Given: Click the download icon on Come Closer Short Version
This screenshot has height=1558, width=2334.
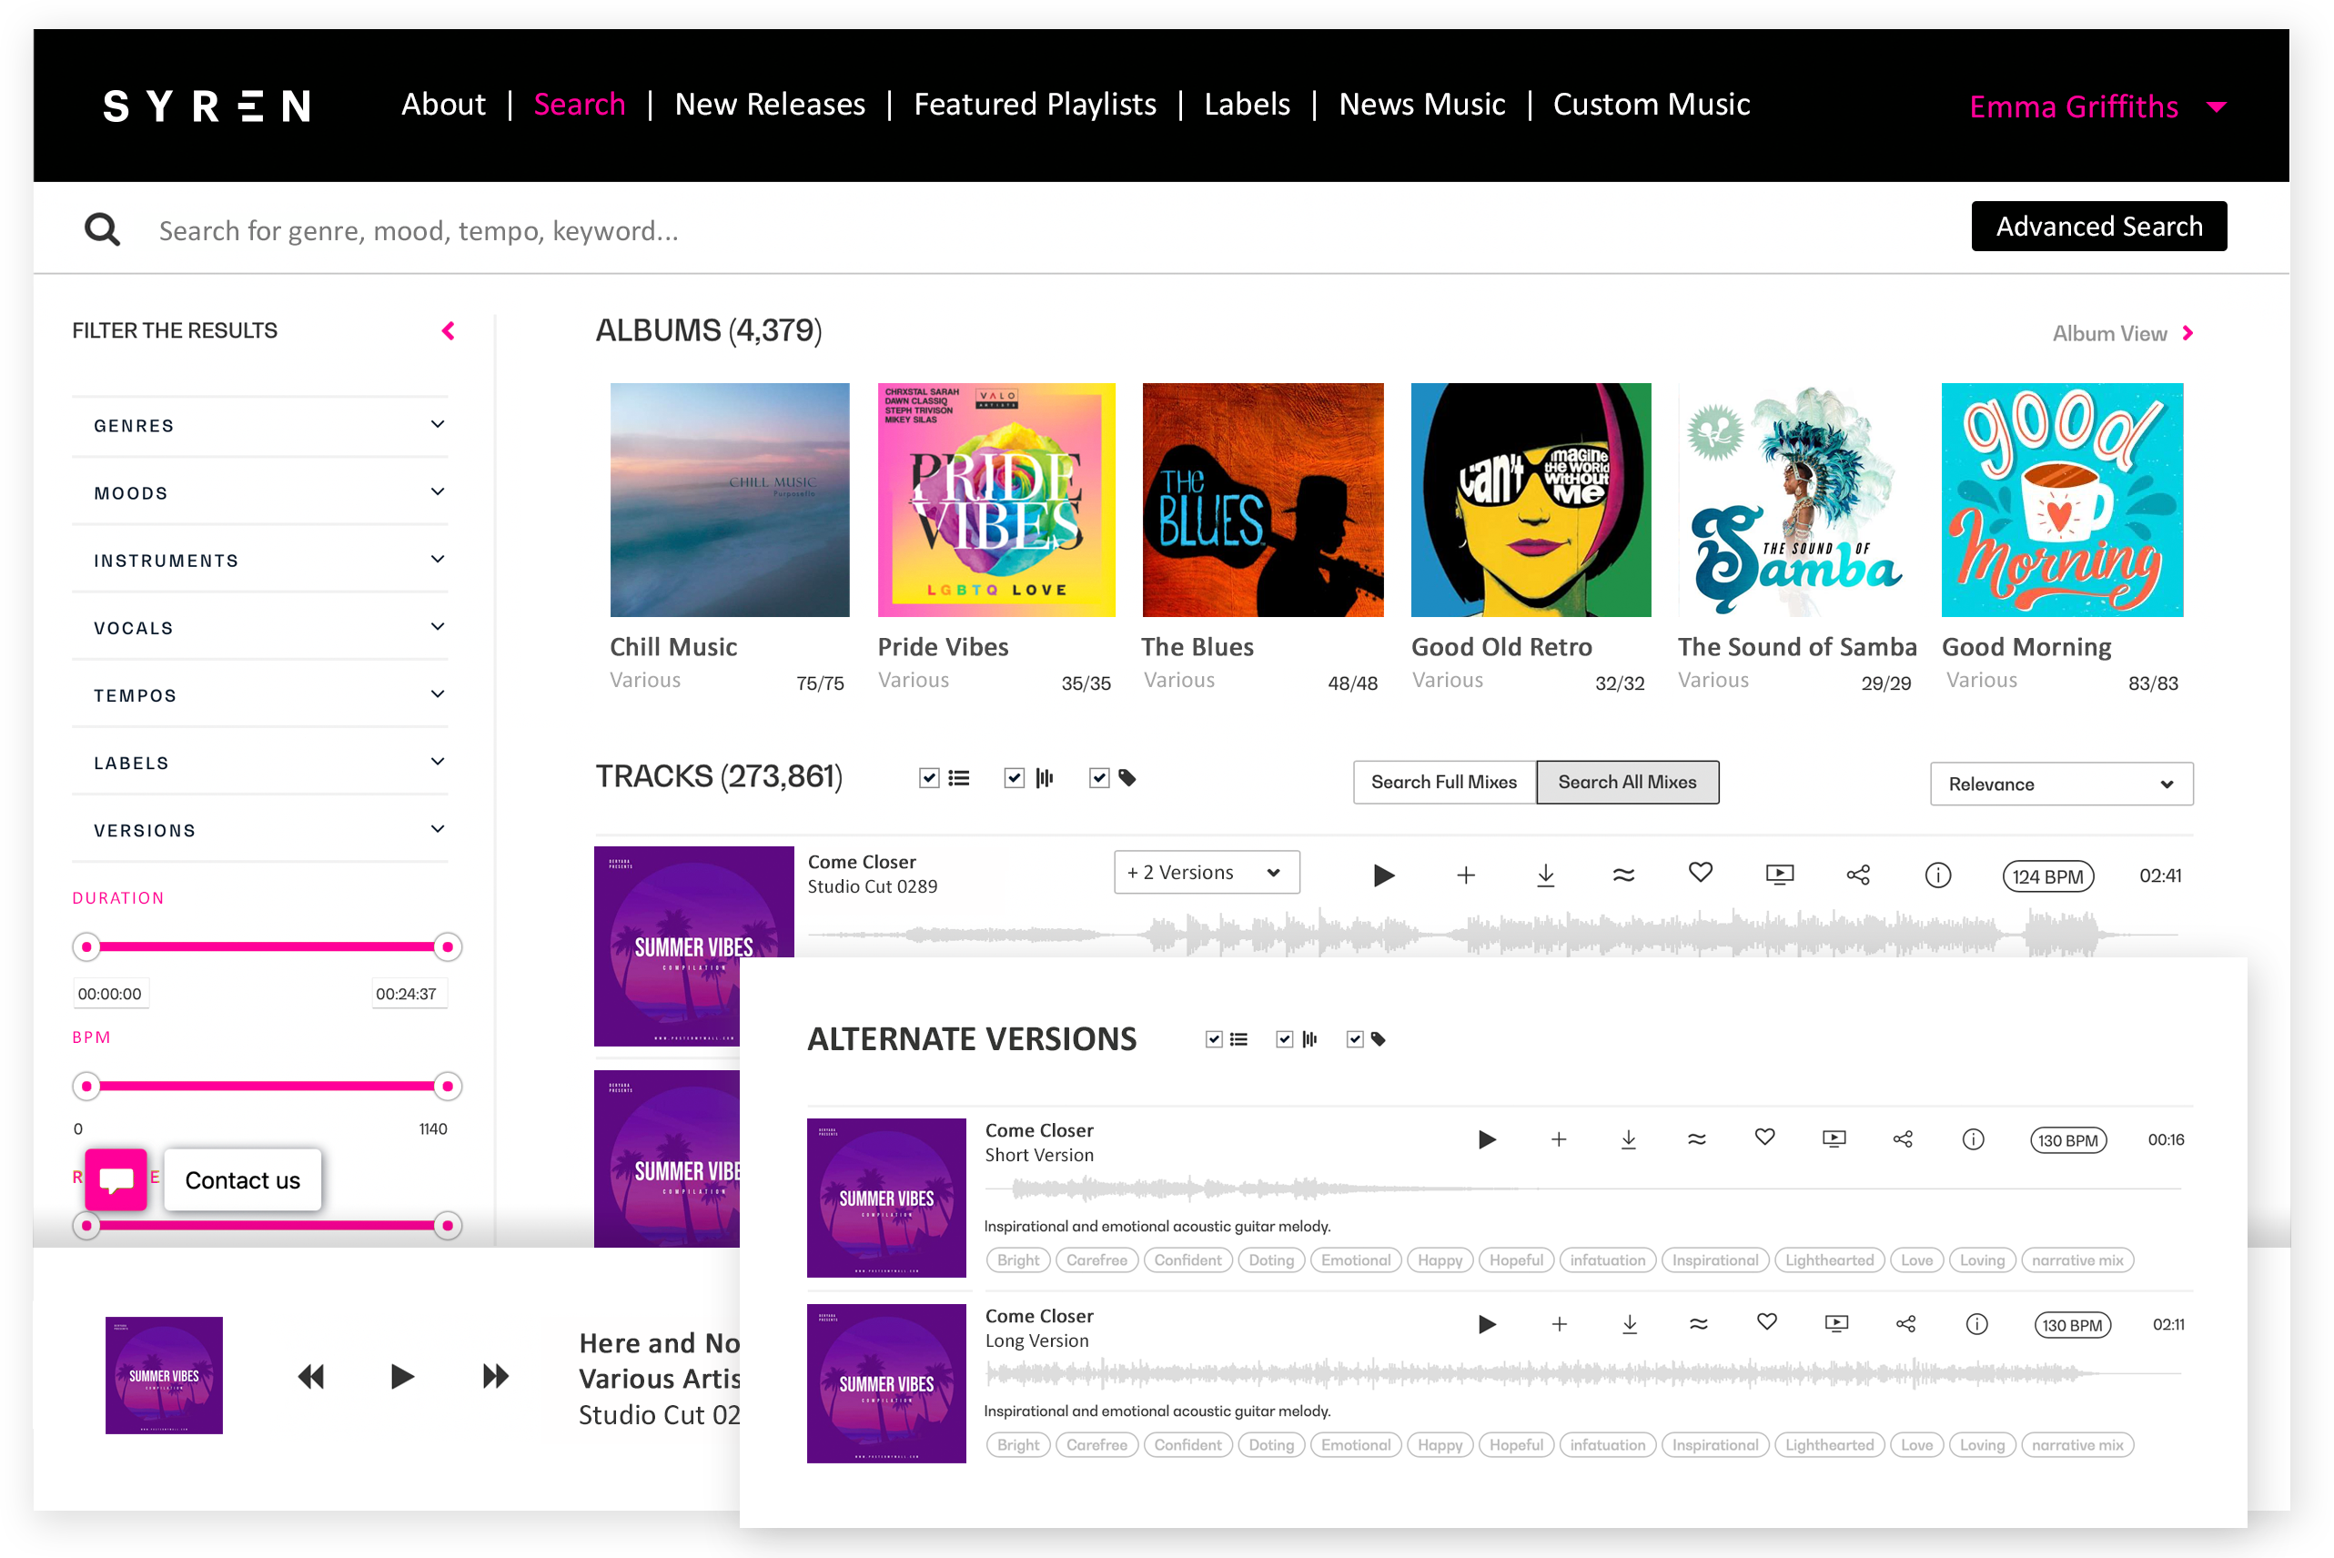Looking at the screenshot, I should click(1627, 1139).
